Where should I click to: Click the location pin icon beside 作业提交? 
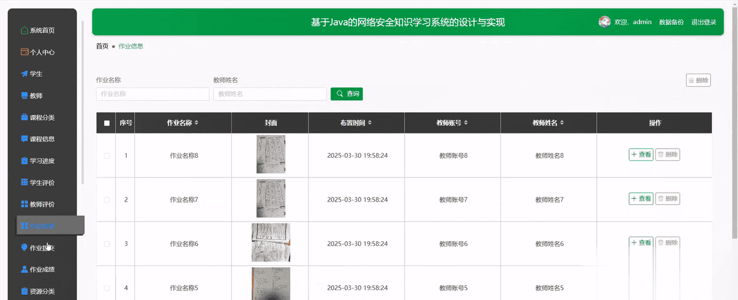24,248
